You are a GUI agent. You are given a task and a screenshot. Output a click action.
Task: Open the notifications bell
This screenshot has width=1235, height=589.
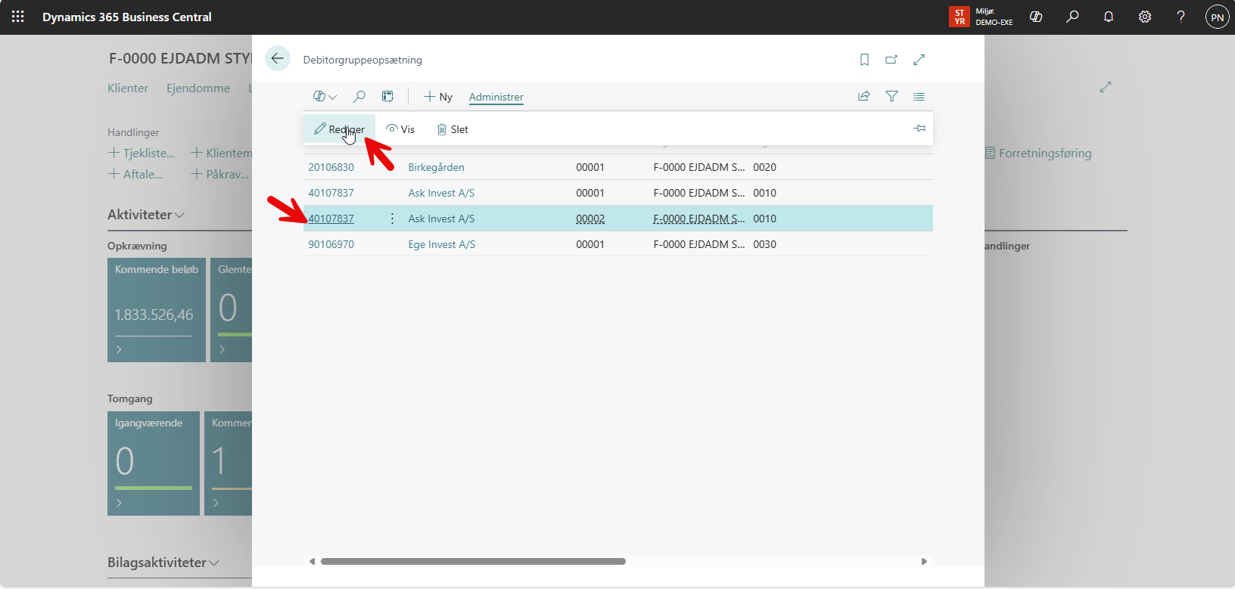[1109, 17]
